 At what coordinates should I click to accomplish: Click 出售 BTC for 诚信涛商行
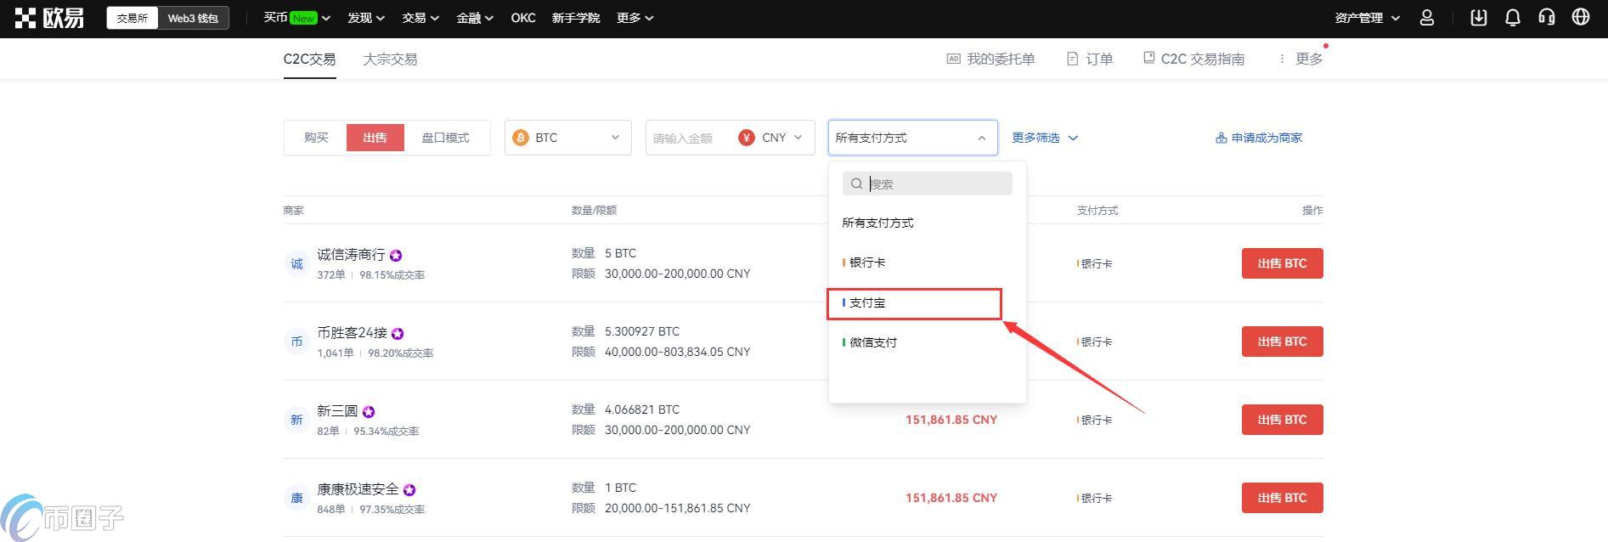point(1283,263)
